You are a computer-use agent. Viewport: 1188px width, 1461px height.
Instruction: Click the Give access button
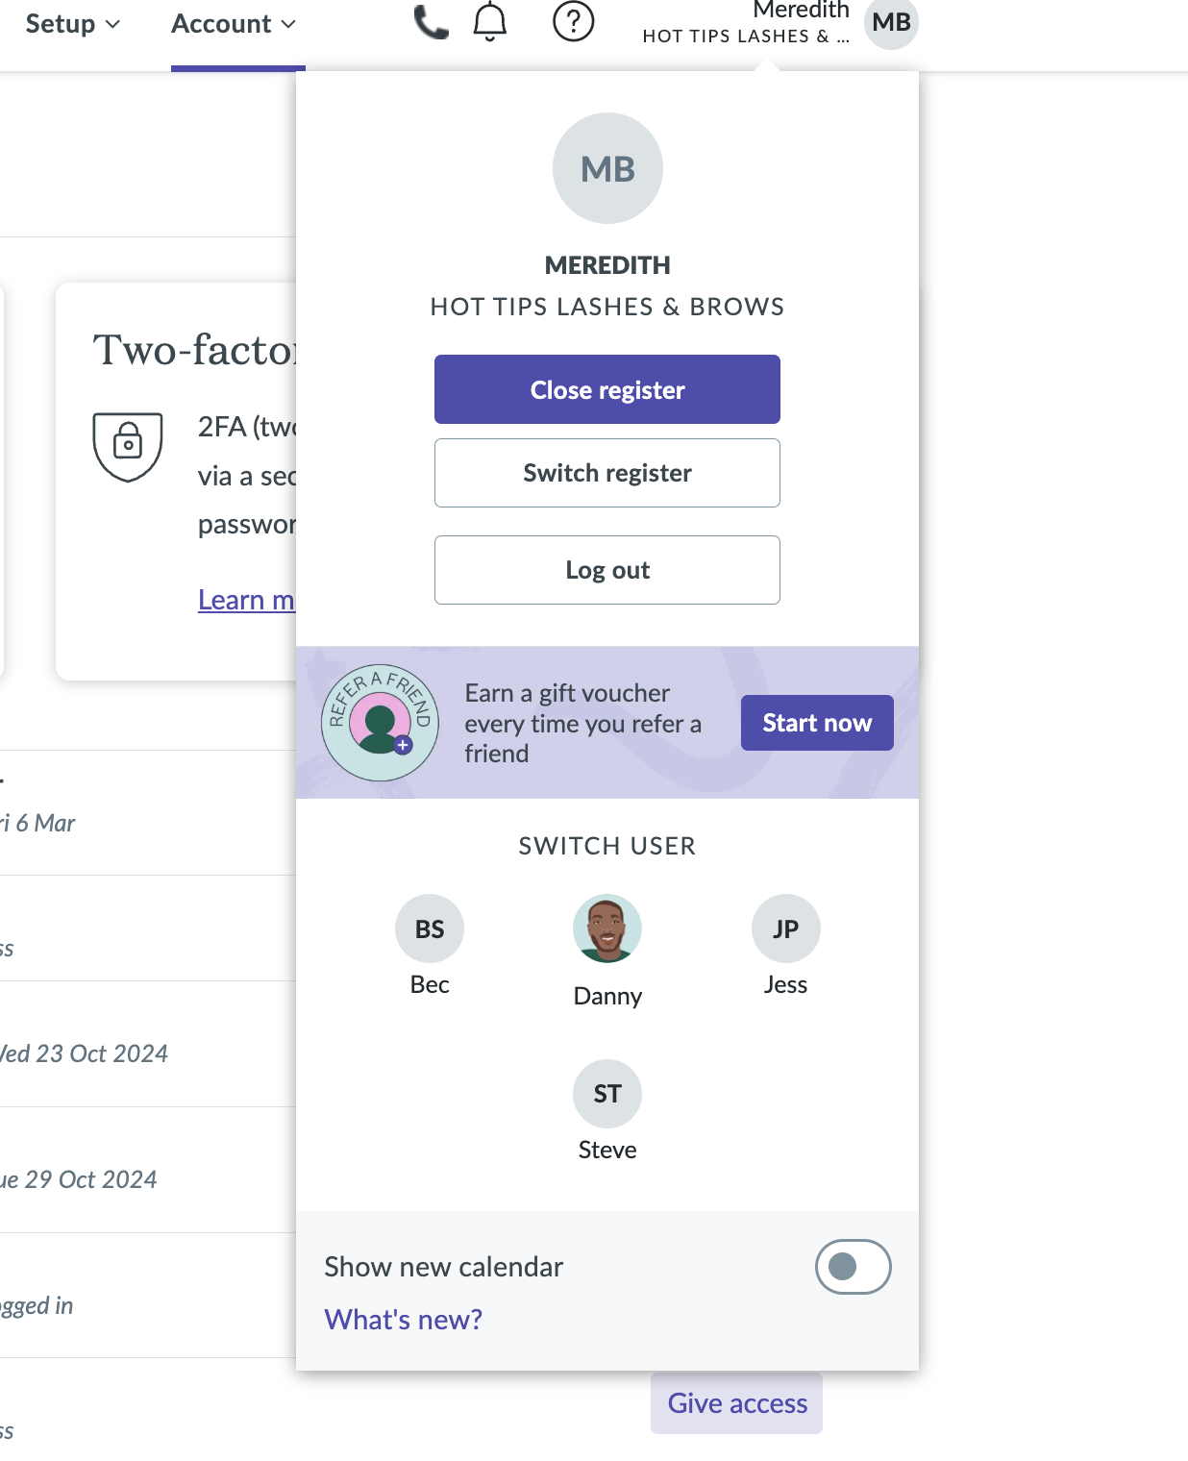pyautogui.click(x=737, y=1403)
